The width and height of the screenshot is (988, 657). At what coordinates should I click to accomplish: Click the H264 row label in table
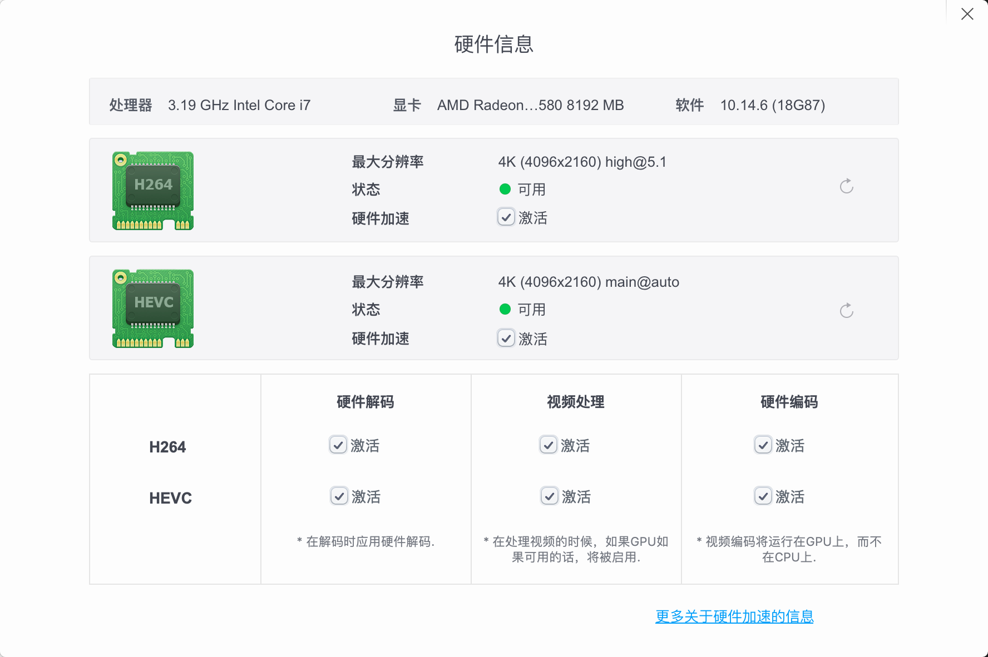tap(167, 447)
